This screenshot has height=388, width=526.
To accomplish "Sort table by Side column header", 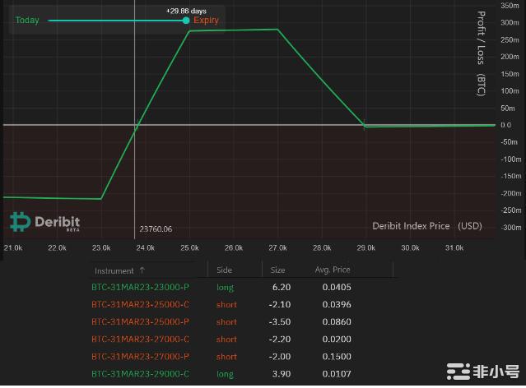I will 224,270.
